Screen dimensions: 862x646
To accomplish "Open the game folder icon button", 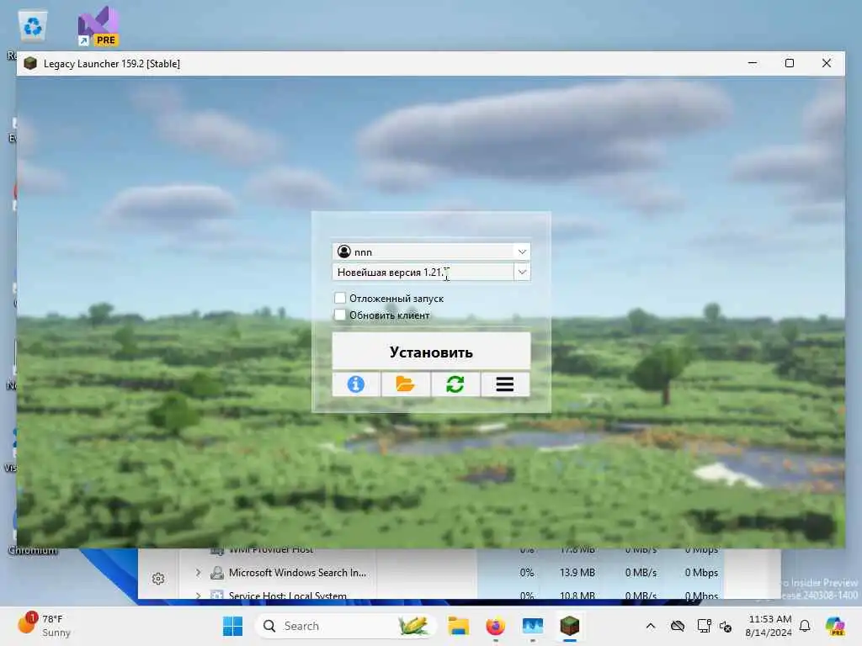I will pos(405,384).
